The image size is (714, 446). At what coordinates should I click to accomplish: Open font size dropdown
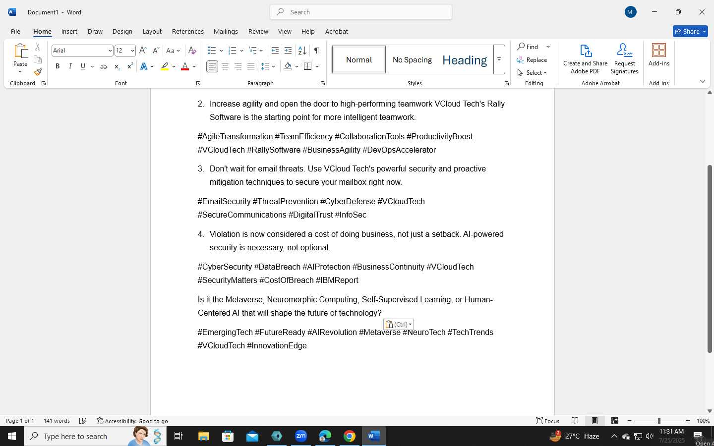132,51
